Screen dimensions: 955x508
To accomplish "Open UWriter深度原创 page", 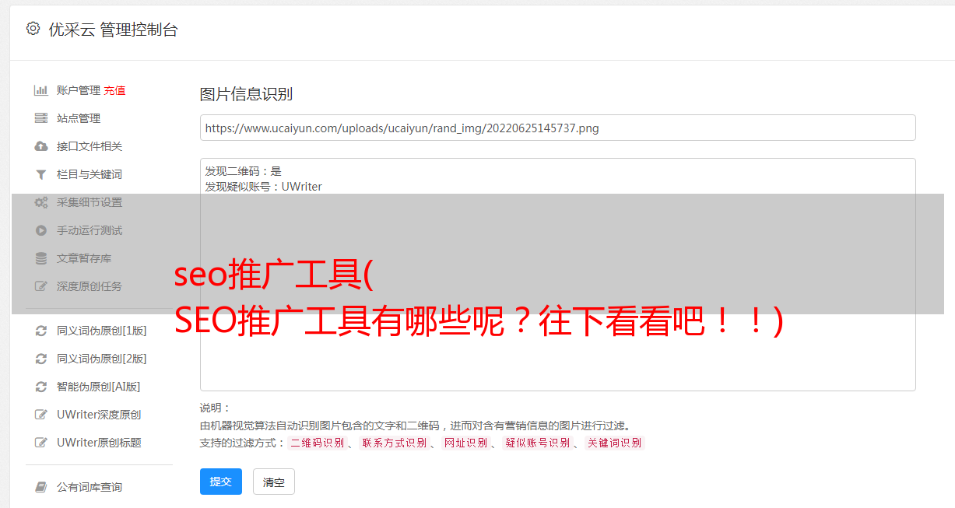I will tap(99, 415).
